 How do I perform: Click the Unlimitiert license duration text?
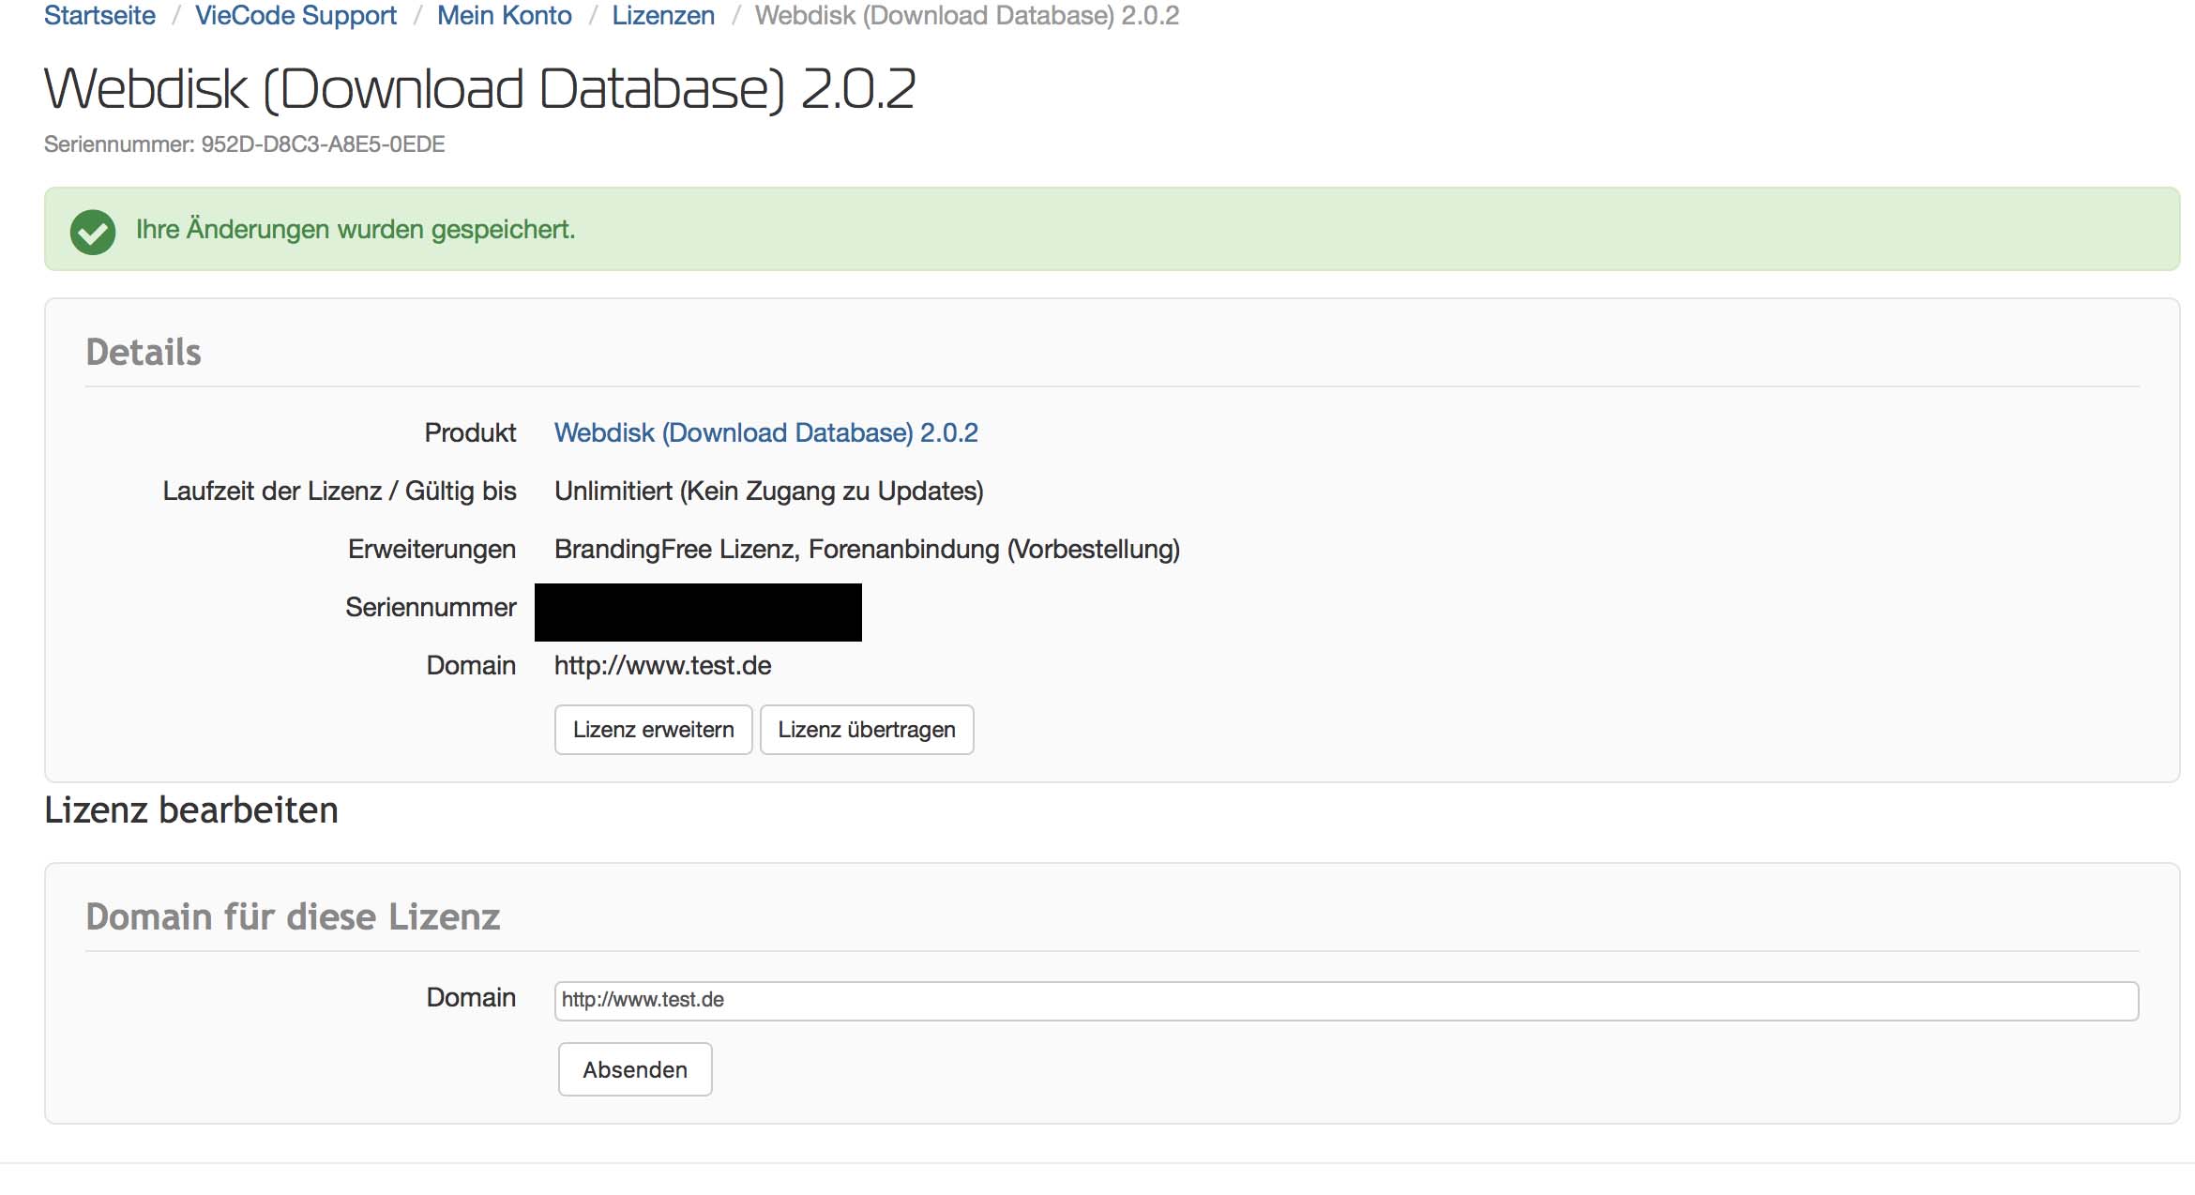768,492
